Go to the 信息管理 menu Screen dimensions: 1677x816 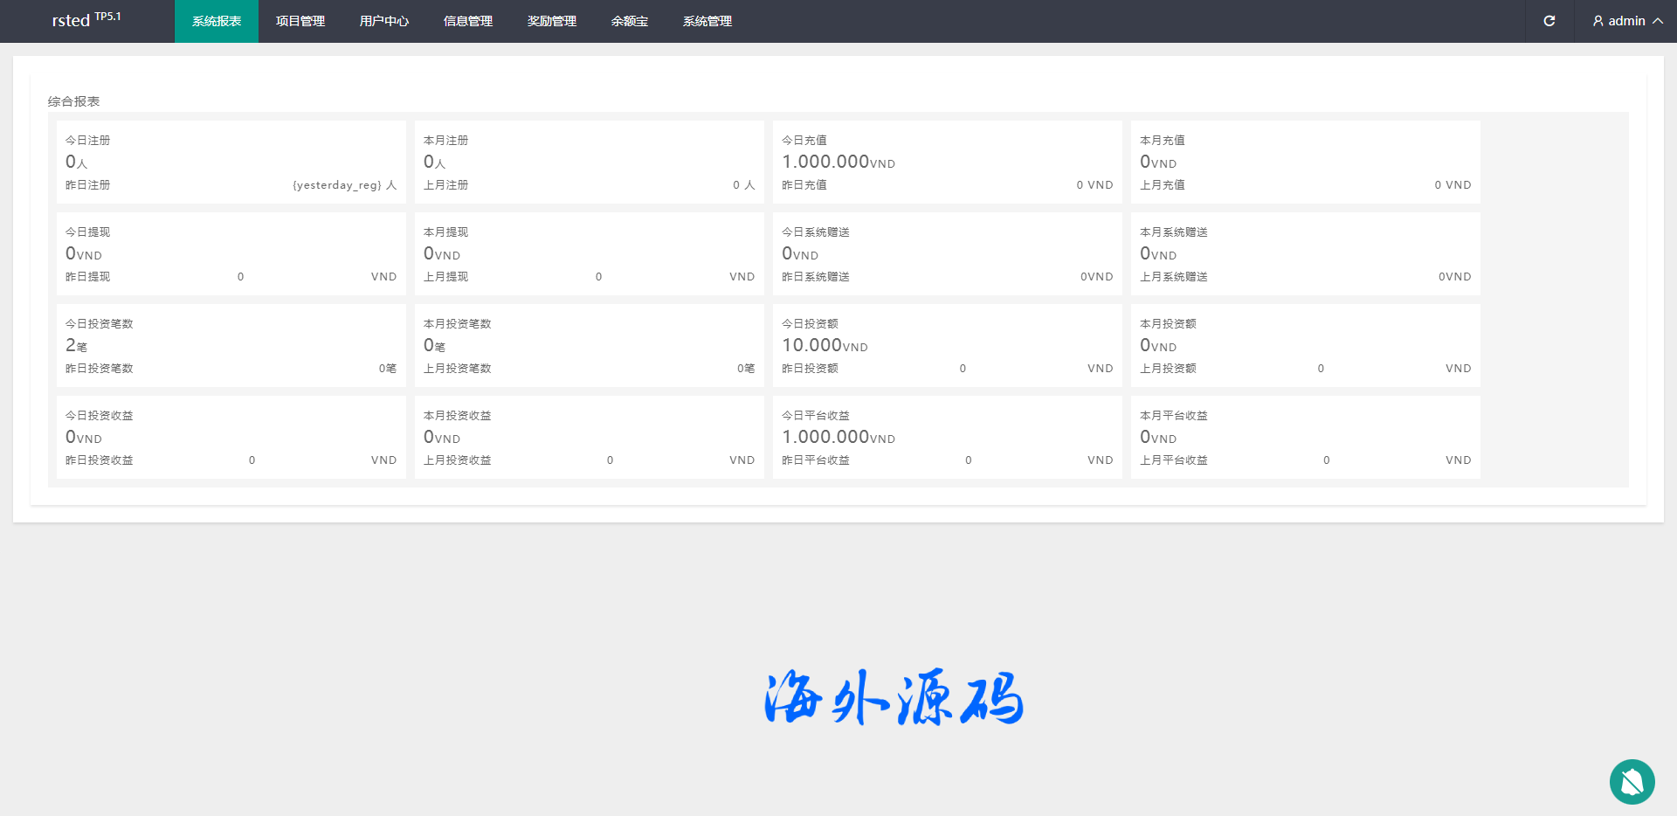(x=468, y=21)
